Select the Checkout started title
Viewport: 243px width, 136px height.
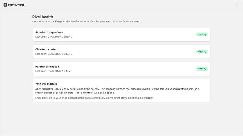pos(46,50)
